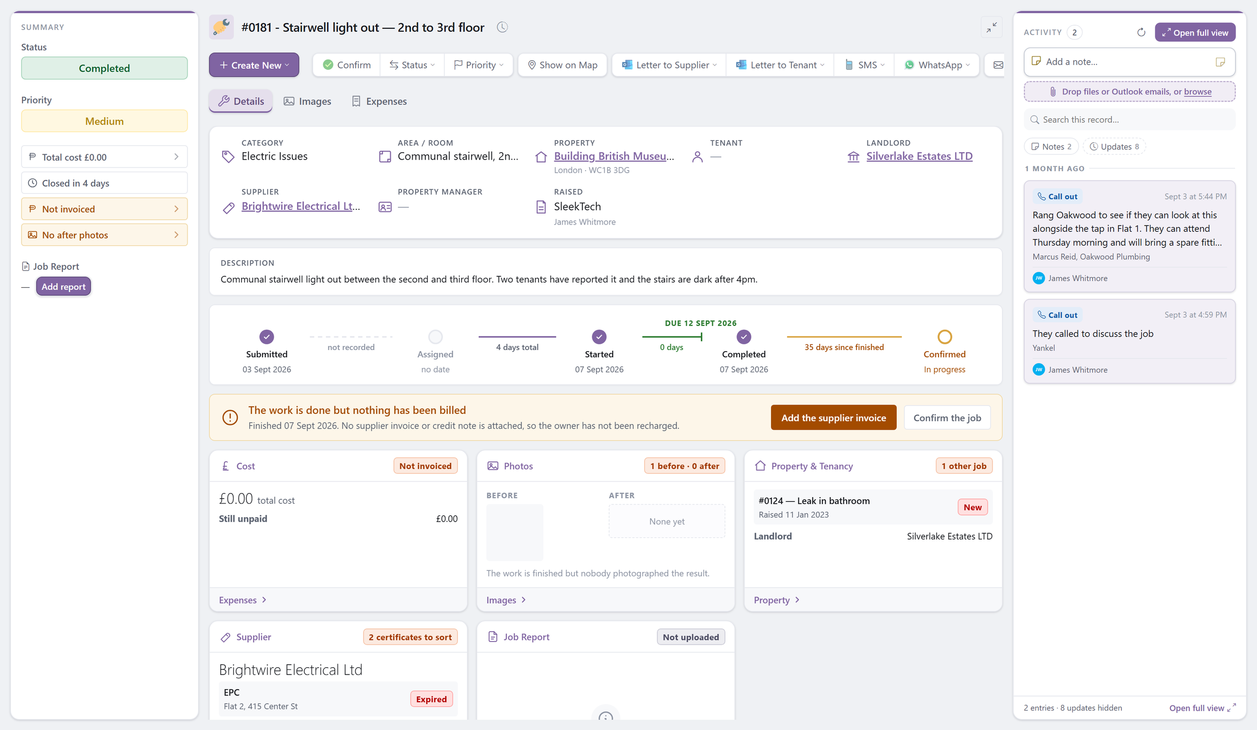Screen dimensions: 1257x730
Task: Switch to the Details tab
Action: click(x=241, y=101)
